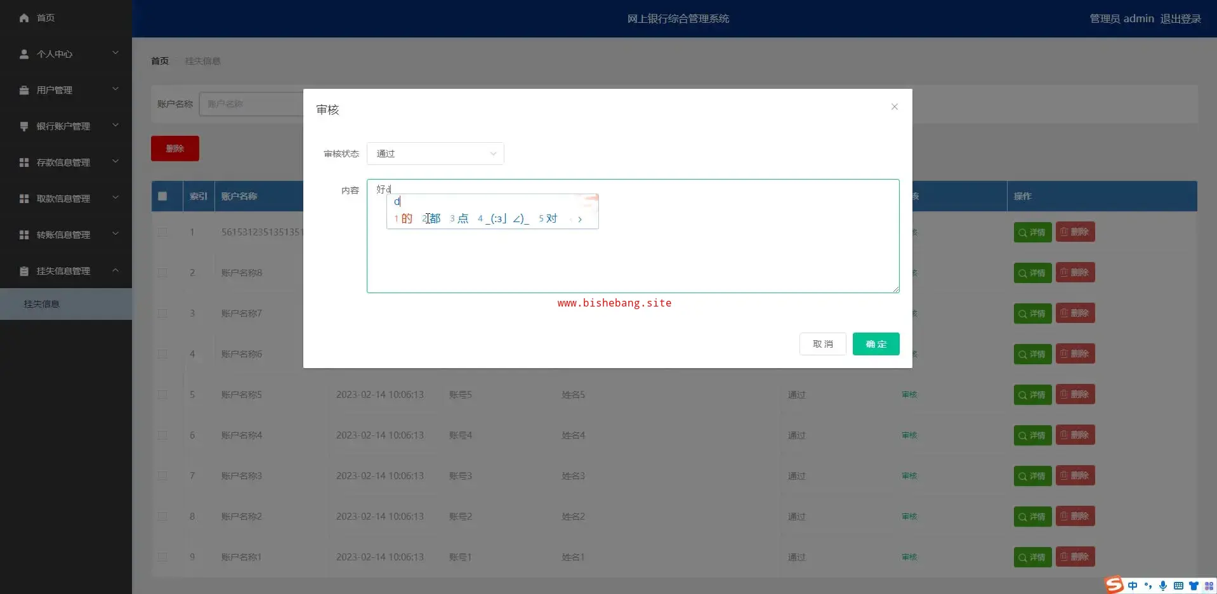Open 详情 for row 账户名称5
Viewport: 1217px width, 594px height.
[1033, 395]
